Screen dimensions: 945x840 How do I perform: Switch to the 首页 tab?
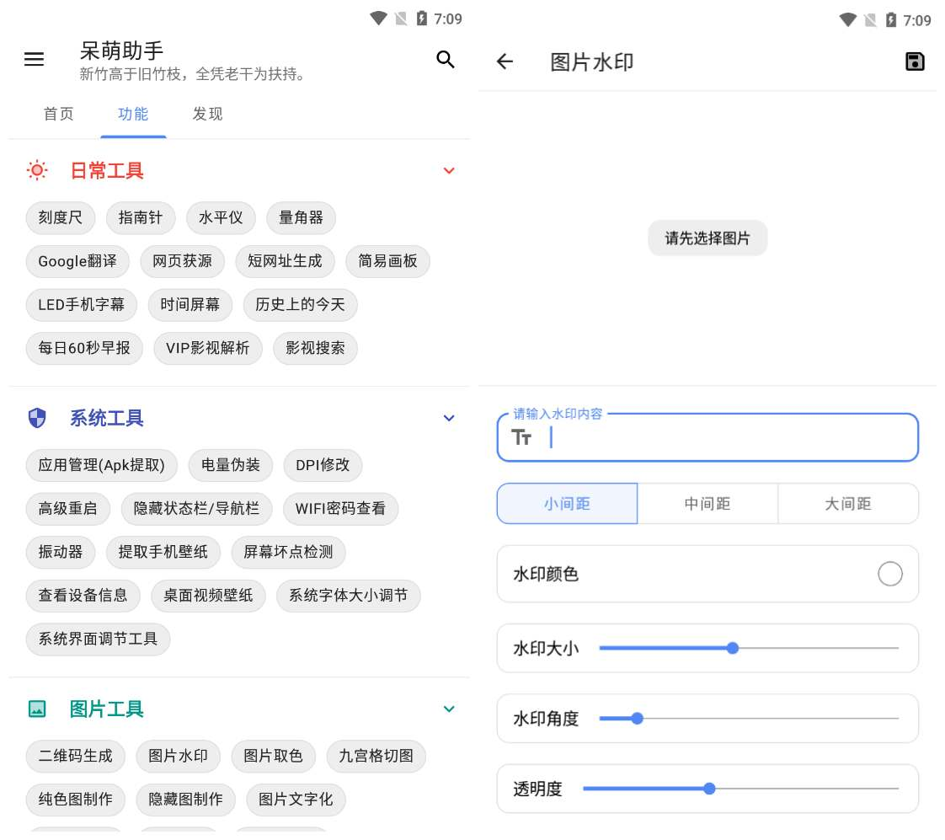click(x=58, y=114)
